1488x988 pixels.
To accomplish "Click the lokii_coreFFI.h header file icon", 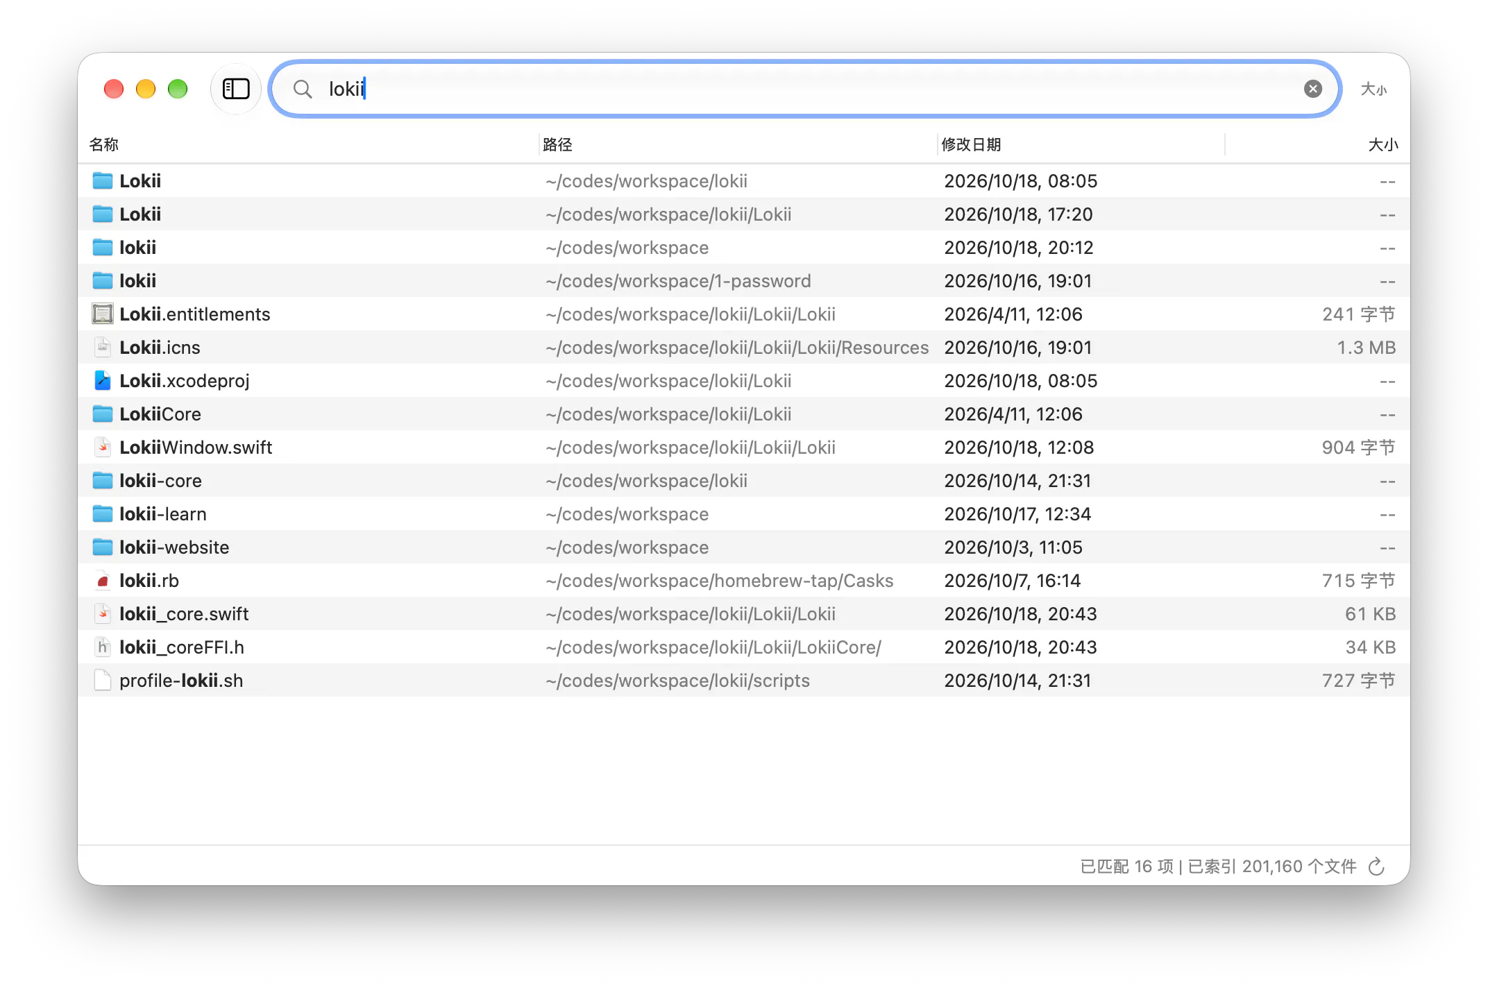I will pyautogui.click(x=103, y=647).
